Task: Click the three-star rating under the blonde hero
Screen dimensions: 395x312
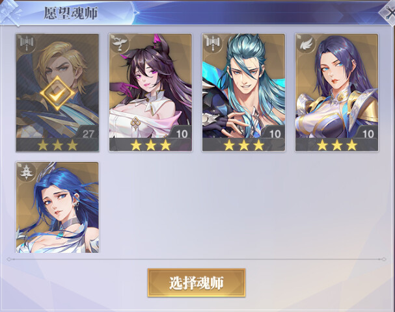Action: coord(57,145)
